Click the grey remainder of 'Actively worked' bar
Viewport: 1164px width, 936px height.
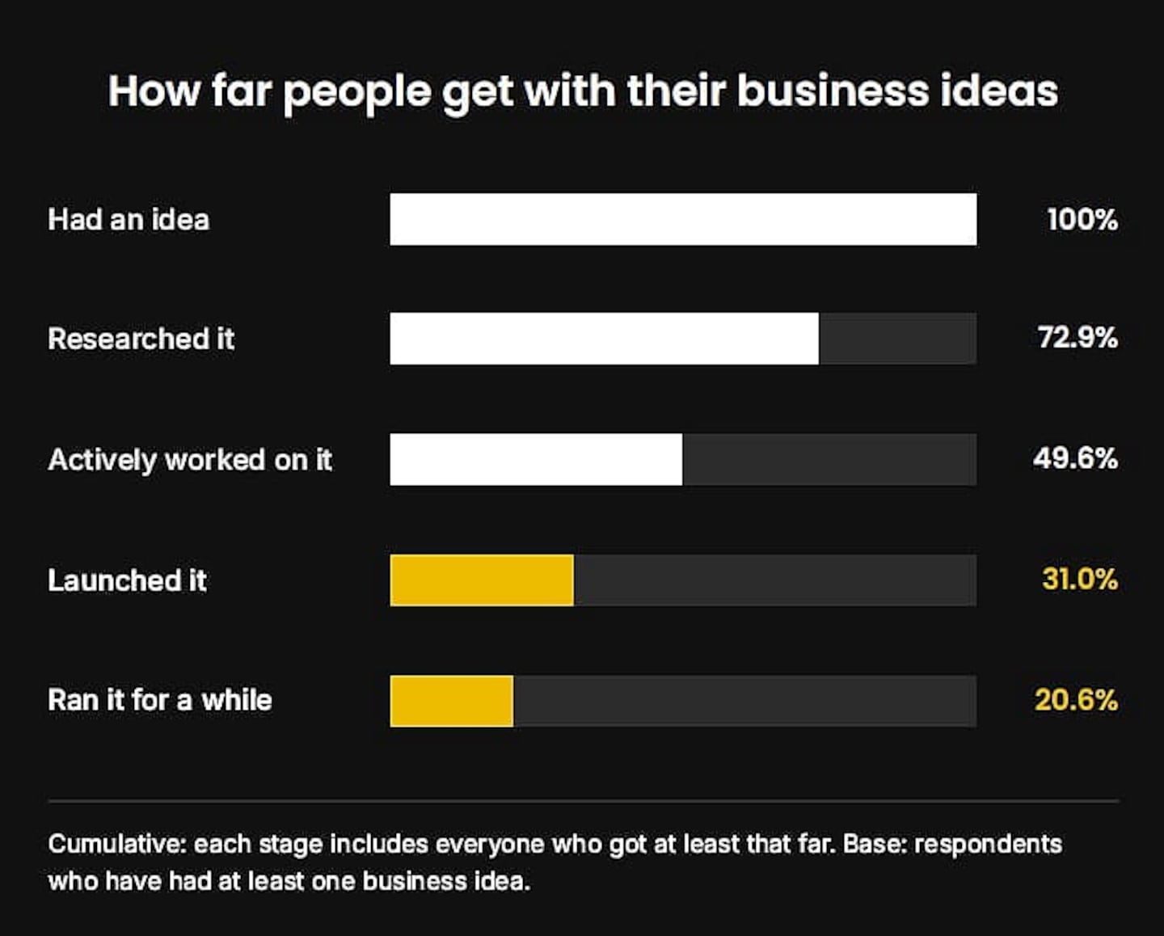(x=829, y=459)
